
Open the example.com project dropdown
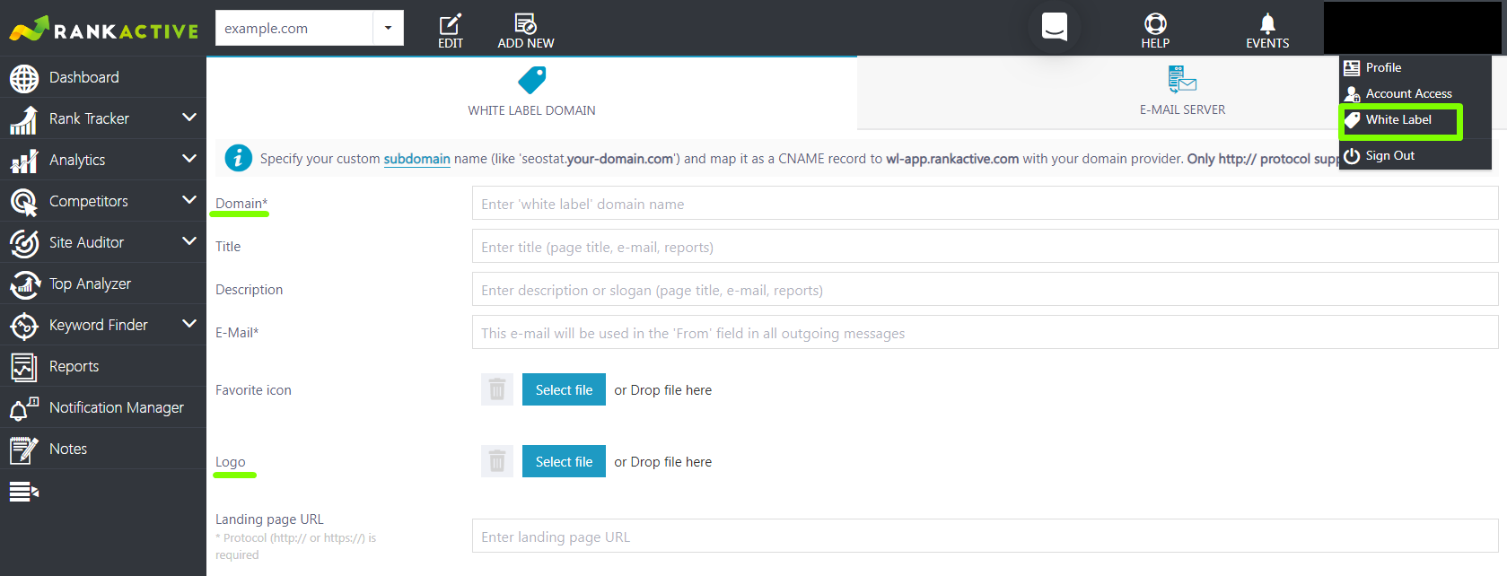click(389, 28)
